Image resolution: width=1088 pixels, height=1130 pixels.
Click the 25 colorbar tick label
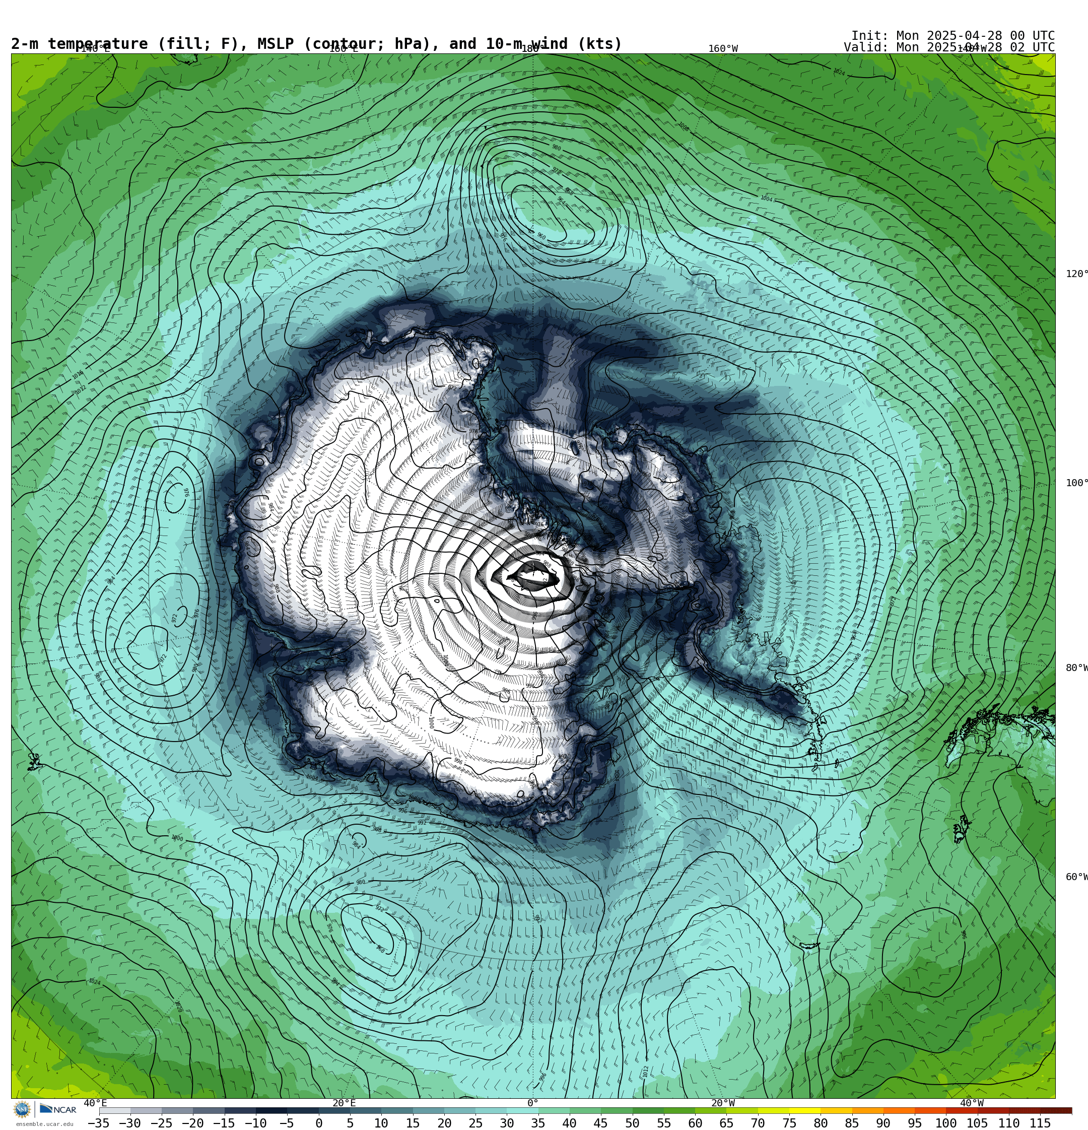tap(475, 1123)
